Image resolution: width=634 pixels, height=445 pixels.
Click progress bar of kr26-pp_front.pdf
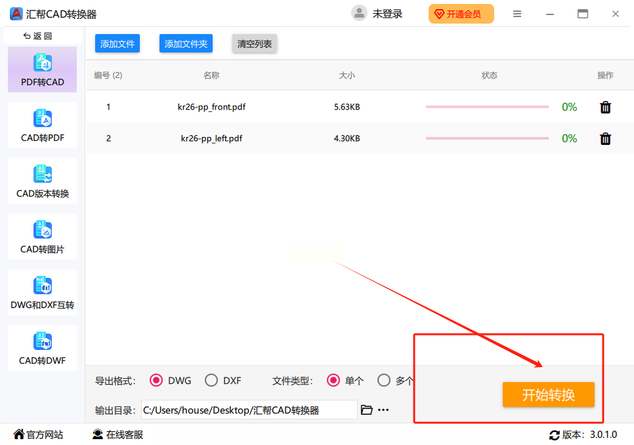(x=487, y=107)
